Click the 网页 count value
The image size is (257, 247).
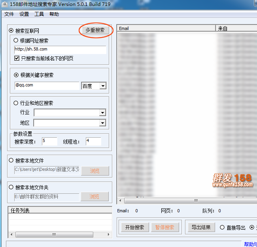pyautogui.click(x=178, y=211)
